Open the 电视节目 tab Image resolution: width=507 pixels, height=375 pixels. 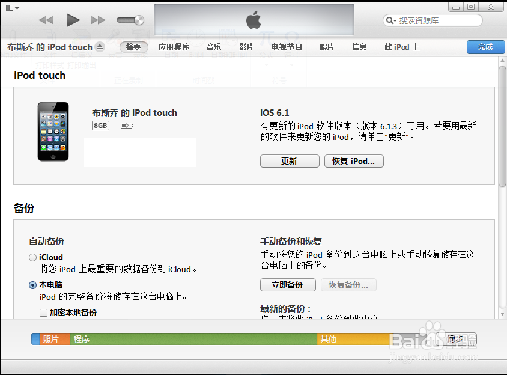[287, 47]
